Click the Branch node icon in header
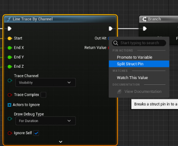The width and height of the screenshot is (178, 146). (144, 19)
